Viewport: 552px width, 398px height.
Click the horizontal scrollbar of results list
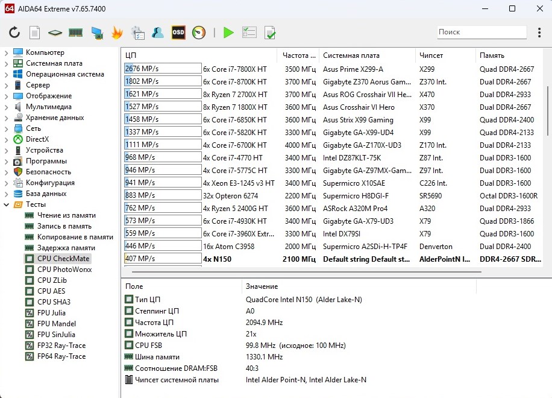coord(301,273)
